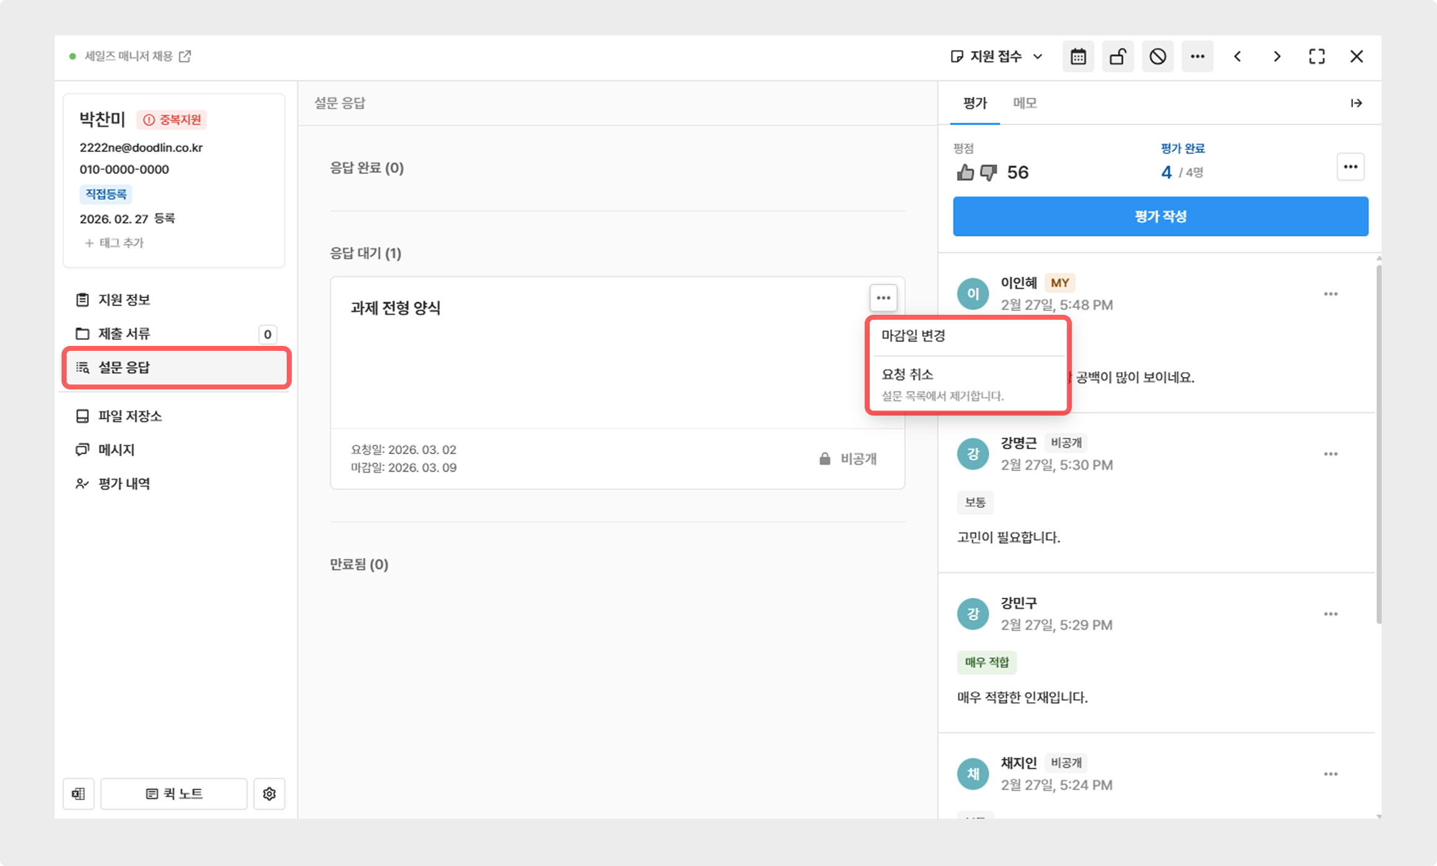Click 강명근's avatar
1437x866 pixels.
pos(973,454)
